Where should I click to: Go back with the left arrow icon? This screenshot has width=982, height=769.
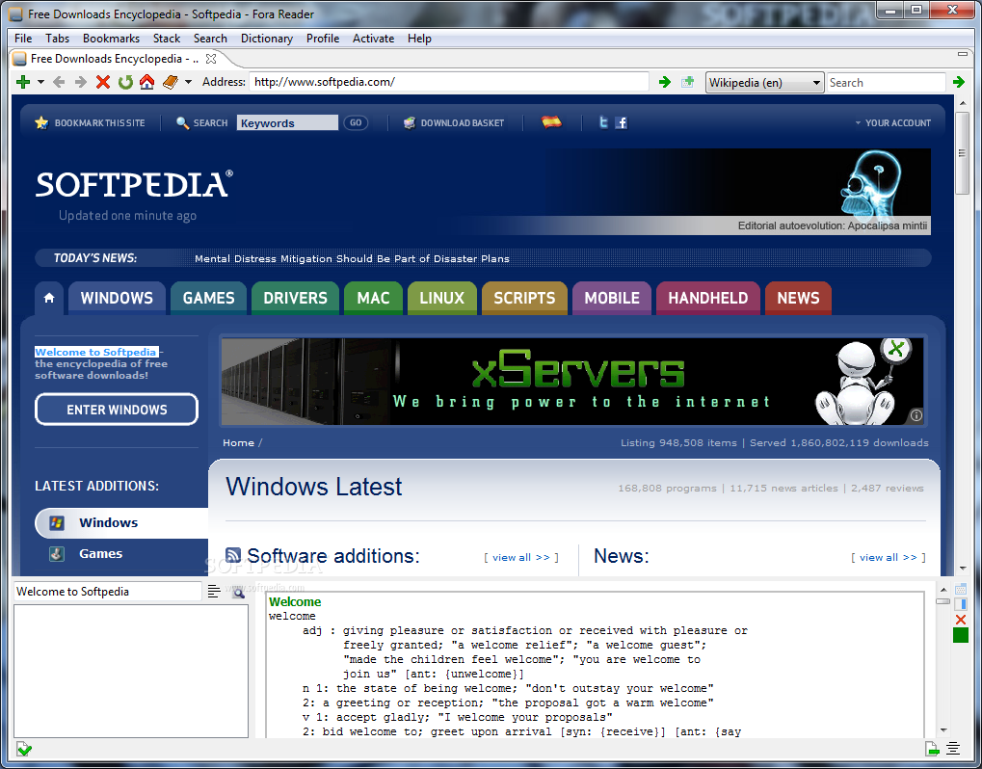pos(59,82)
